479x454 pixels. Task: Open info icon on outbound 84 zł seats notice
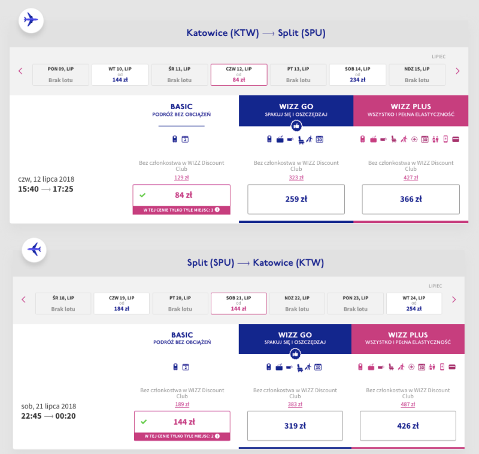[217, 210]
